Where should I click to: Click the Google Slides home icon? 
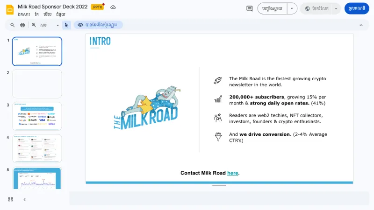coord(10,10)
